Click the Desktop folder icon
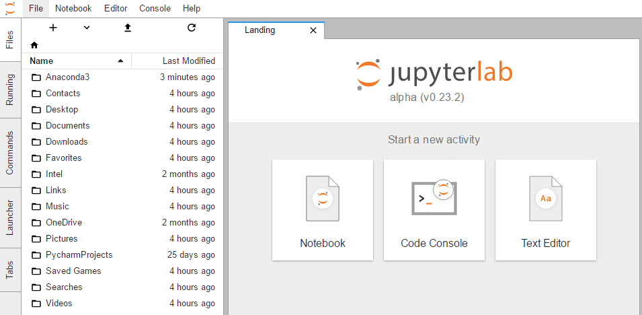Image resolution: width=642 pixels, height=315 pixels. coord(37,110)
